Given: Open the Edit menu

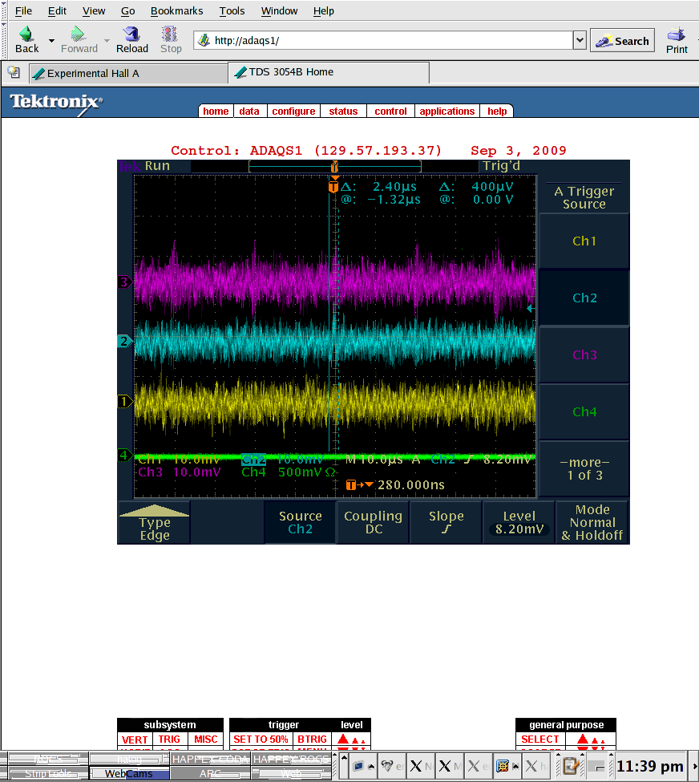Looking at the screenshot, I should pyautogui.click(x=57, y=10).
